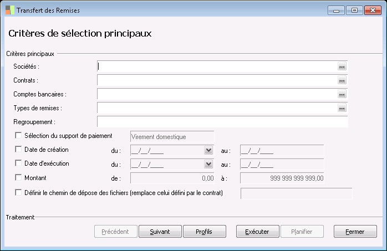Click the Types de remises ellipsis button
Viewport: 387px width, 251px height.
[x=342, y=108]
